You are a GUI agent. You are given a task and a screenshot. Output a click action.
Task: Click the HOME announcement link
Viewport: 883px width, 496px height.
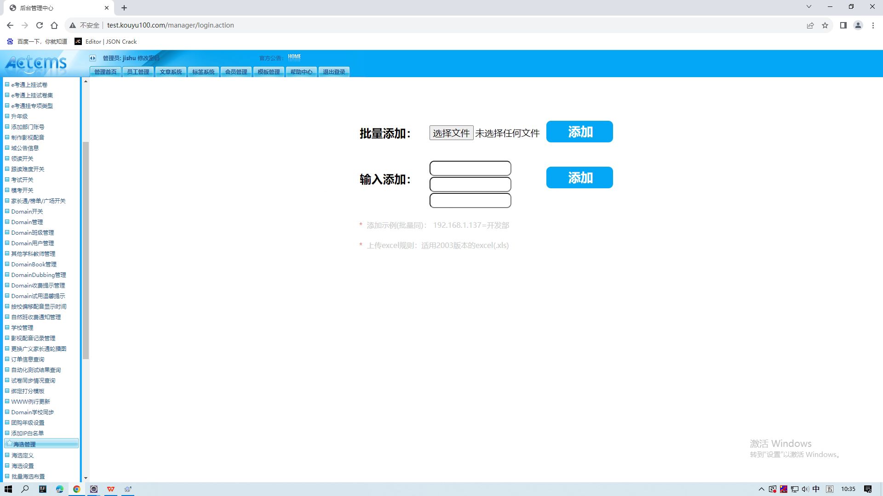(294, 57)
